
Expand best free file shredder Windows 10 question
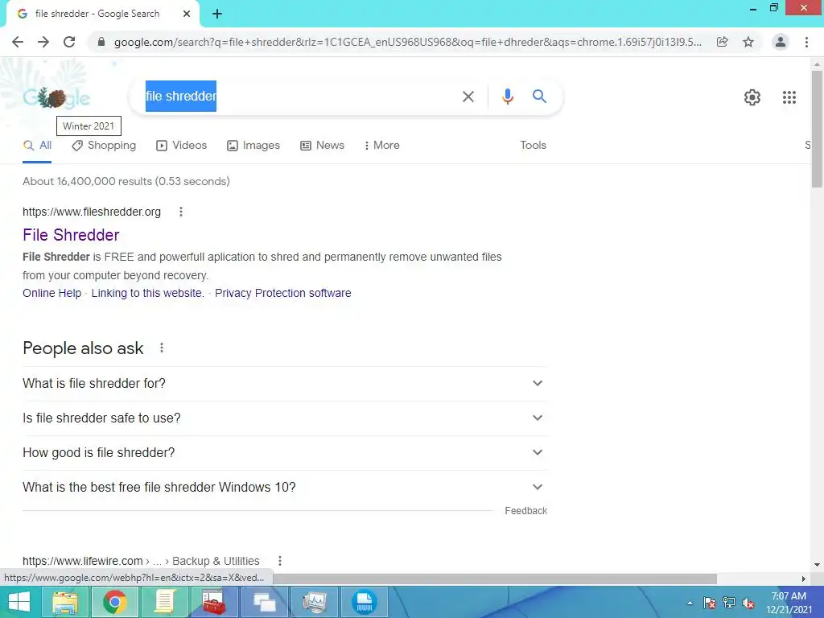coord(284,488)
